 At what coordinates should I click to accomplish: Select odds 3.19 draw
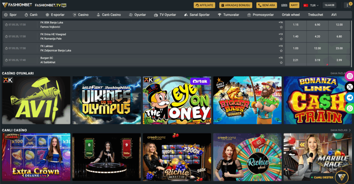317,60
